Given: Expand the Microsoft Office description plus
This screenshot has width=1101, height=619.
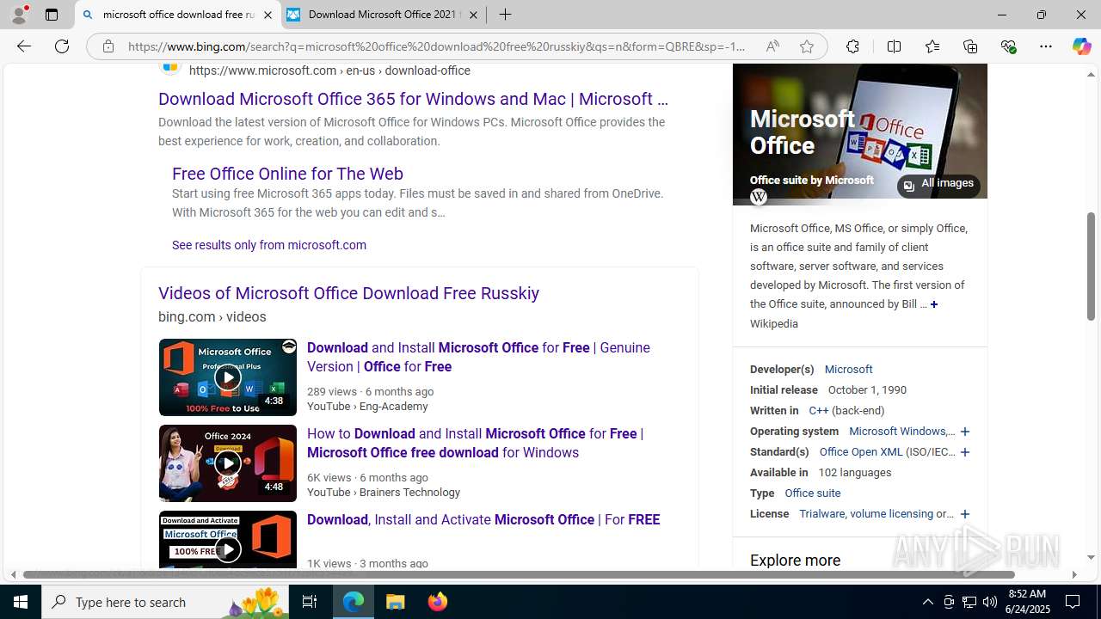Looking at the screenshot, I should click(933, 304).
